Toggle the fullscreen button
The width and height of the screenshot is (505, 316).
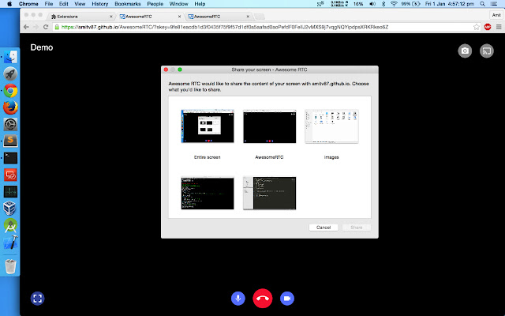coord(37,299)
